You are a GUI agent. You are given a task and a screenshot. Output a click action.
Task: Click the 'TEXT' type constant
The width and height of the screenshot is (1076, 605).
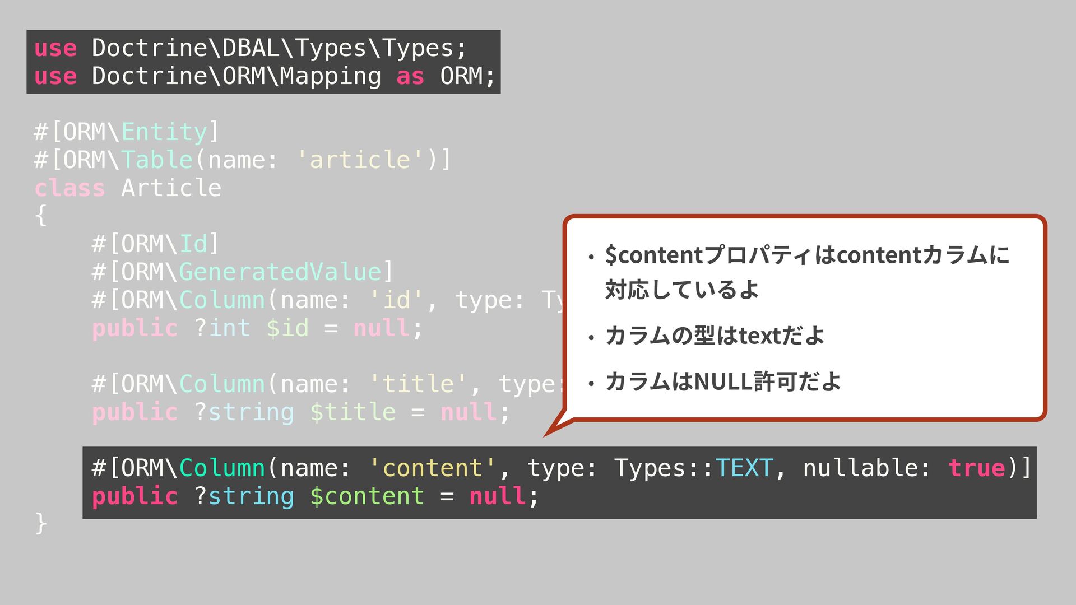744,468
